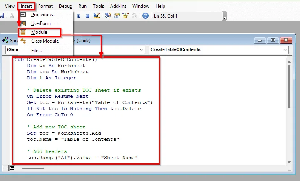This screenshot has height=181, width=300.
Task: Click line 'Dim i As Integer'
Action: pos(52,78)
